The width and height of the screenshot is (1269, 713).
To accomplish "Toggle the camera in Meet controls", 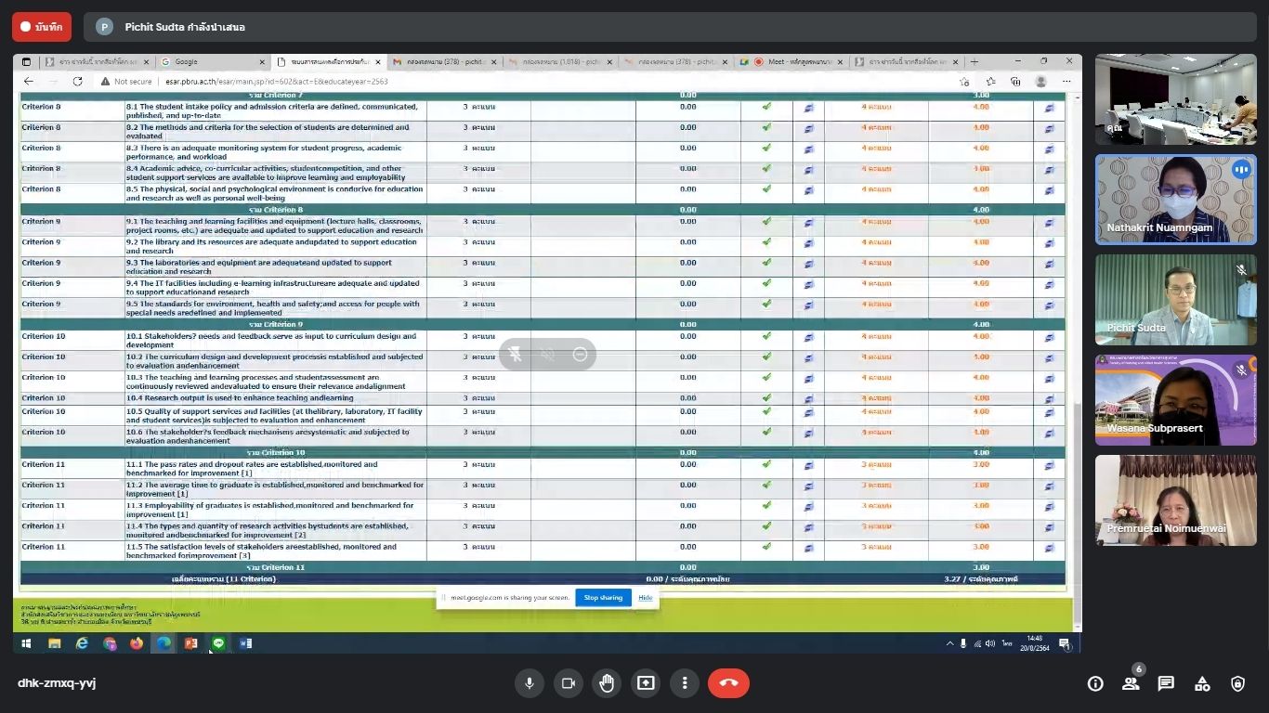I will (568, 683).
